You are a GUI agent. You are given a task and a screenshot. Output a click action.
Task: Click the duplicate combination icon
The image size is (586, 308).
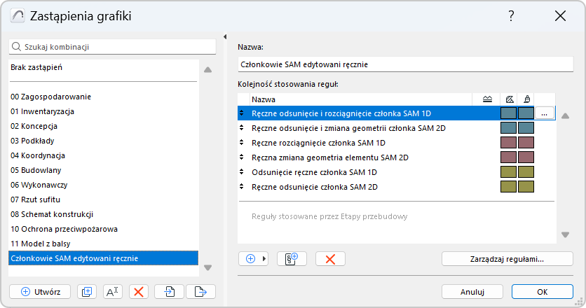click(87, 291)
